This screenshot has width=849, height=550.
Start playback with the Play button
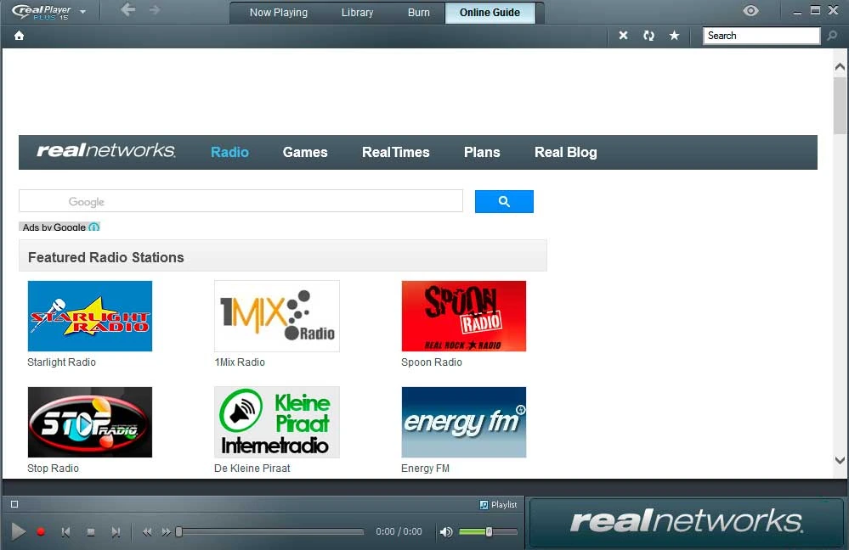pyautogui.click(x=19, y=531)
